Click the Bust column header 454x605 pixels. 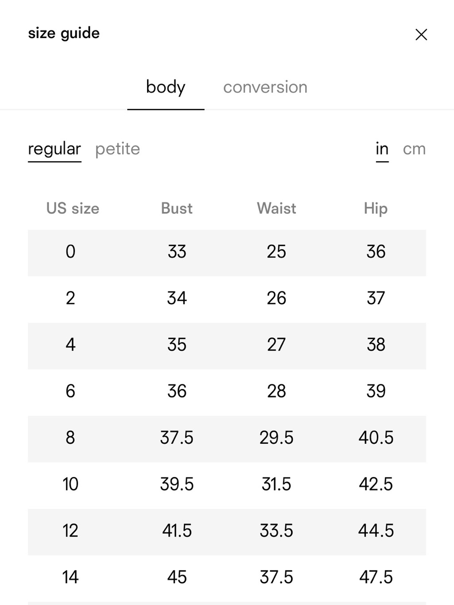pos(177,208)
